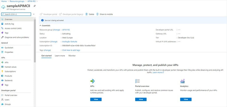Click the Developer portal toolbar button
Screen dimensions: 227x107
tap(49, 14)
